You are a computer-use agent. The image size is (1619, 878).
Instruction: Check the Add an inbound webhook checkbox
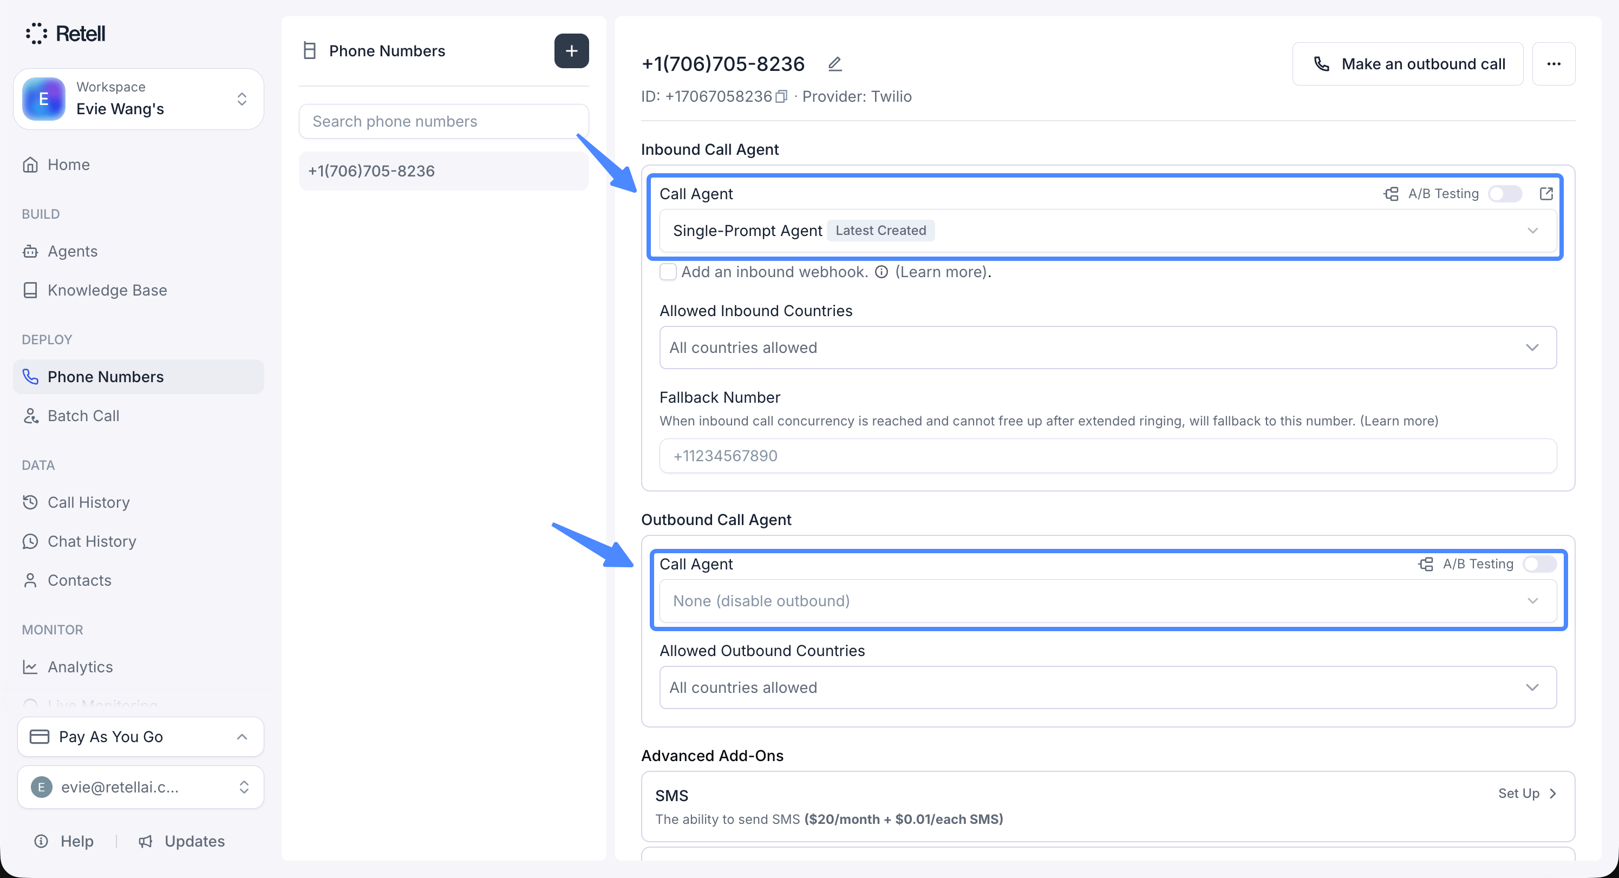pos(668,272)
